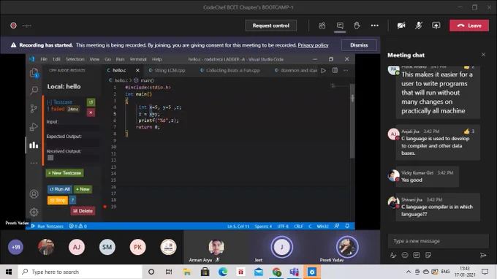497x279 pixels.
Task: Open the Terminal menu in VS Code
Action: 138,59
